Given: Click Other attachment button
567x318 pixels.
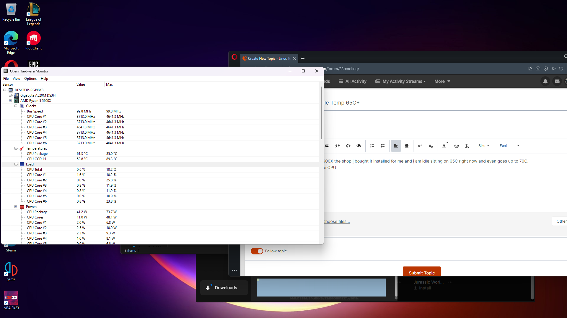Looking at the screenshot, I should (x=560, y=221).
